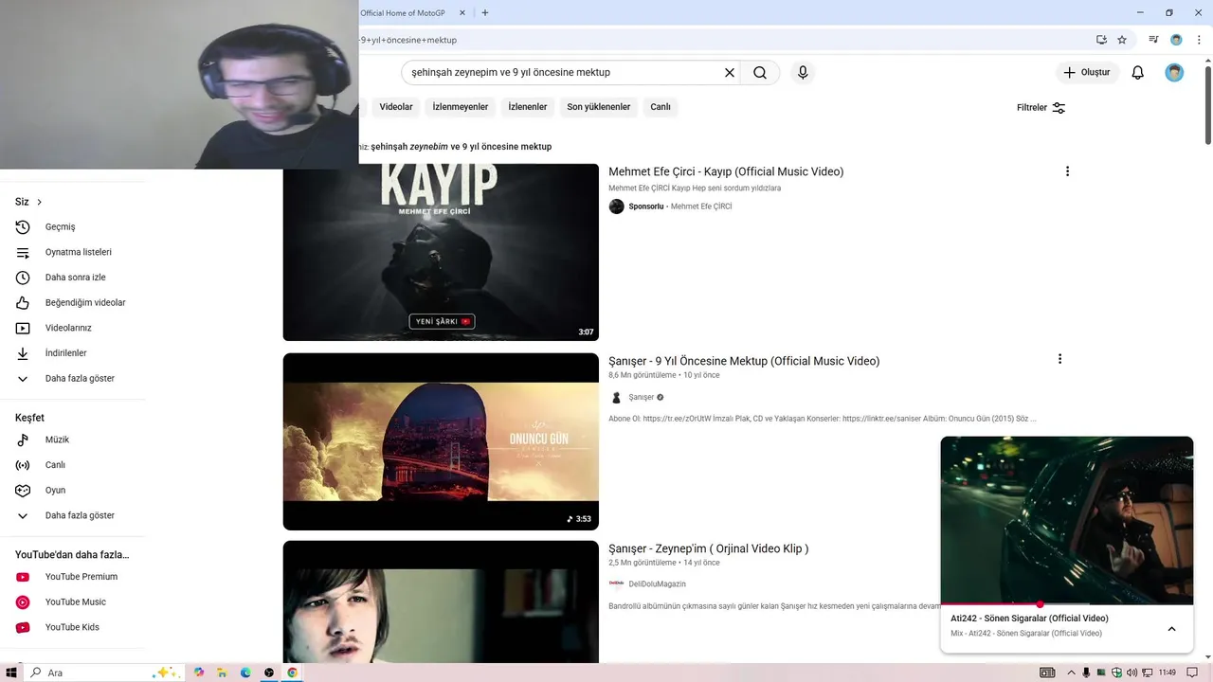
Task: Close the Official Home of MotoGP tab
Action: [462, 12]
